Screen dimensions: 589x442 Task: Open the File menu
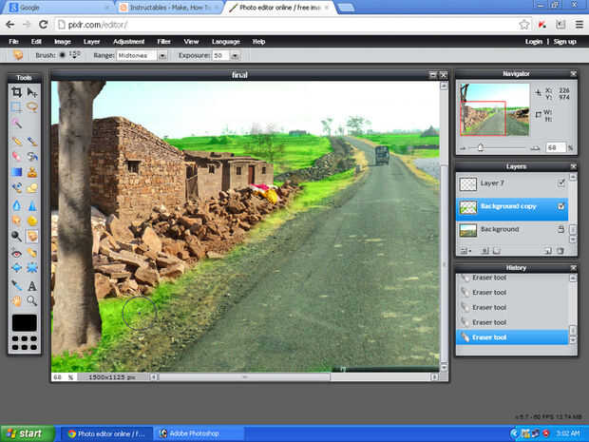coord(13,42)
